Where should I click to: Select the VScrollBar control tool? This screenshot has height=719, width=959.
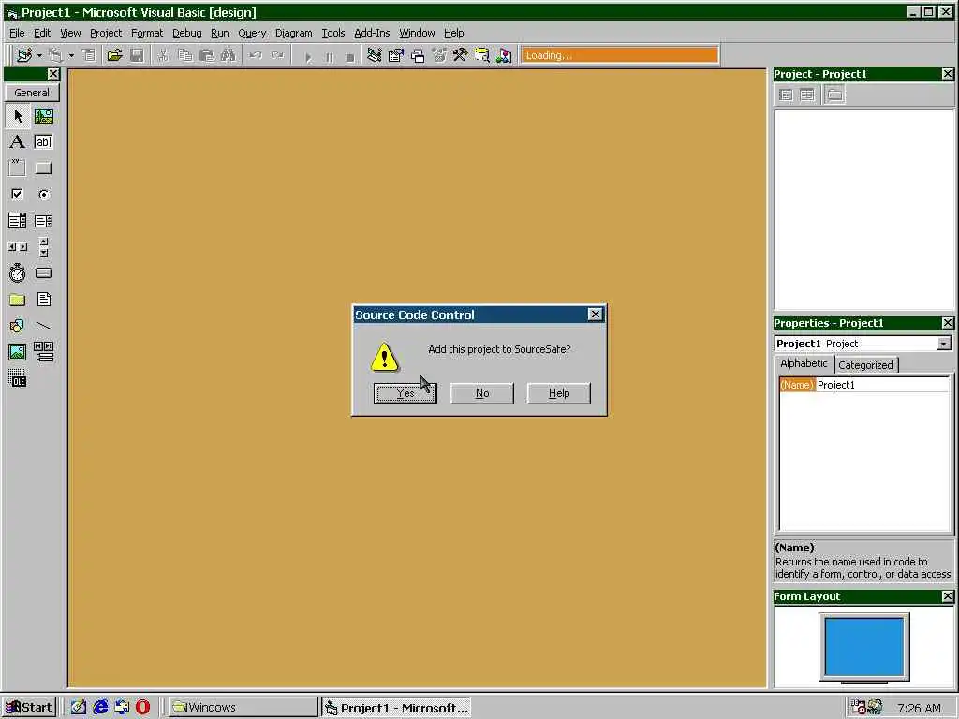pos(44,247)
